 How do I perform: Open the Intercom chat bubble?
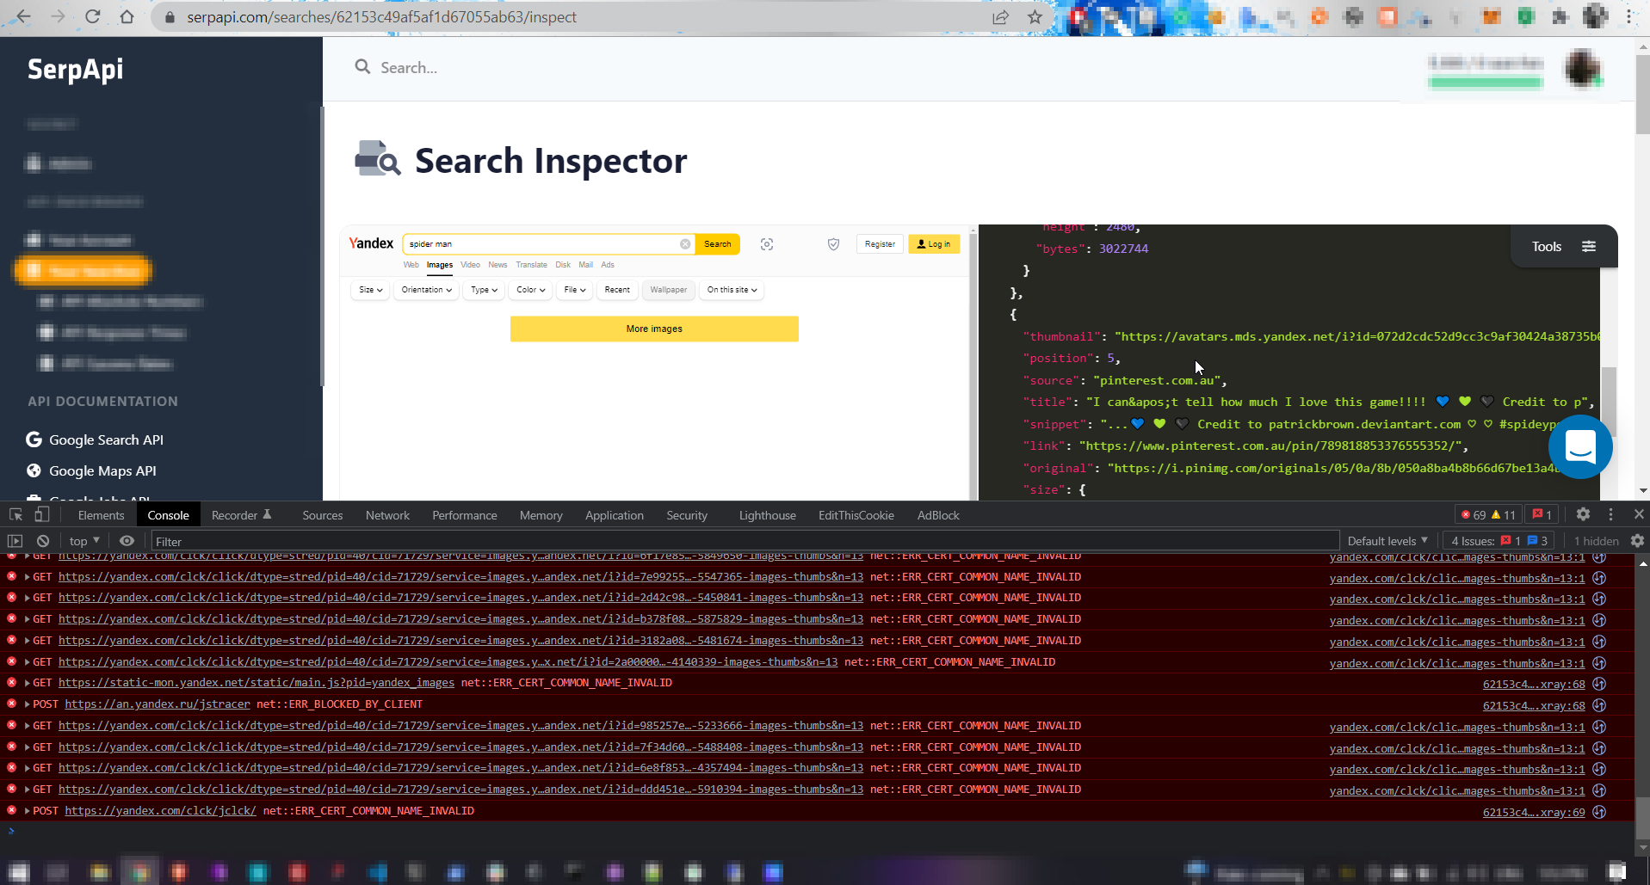pos(1580,447)
